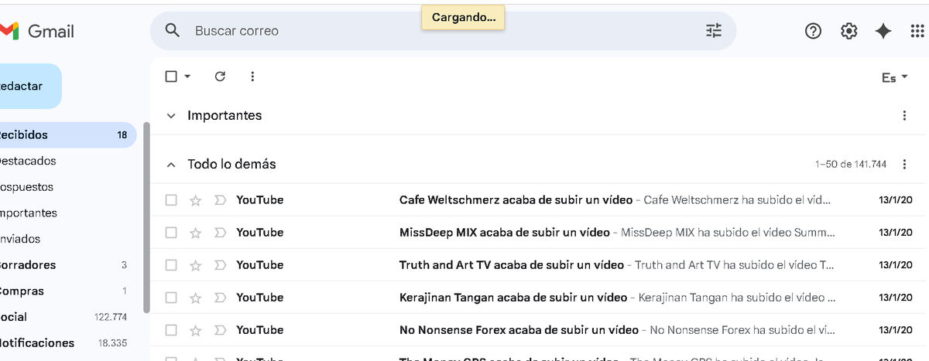Collapse the Todo lo demás section
Image resolution: width=929 pixels, height=361 pixels.
(x=171, y=165)
